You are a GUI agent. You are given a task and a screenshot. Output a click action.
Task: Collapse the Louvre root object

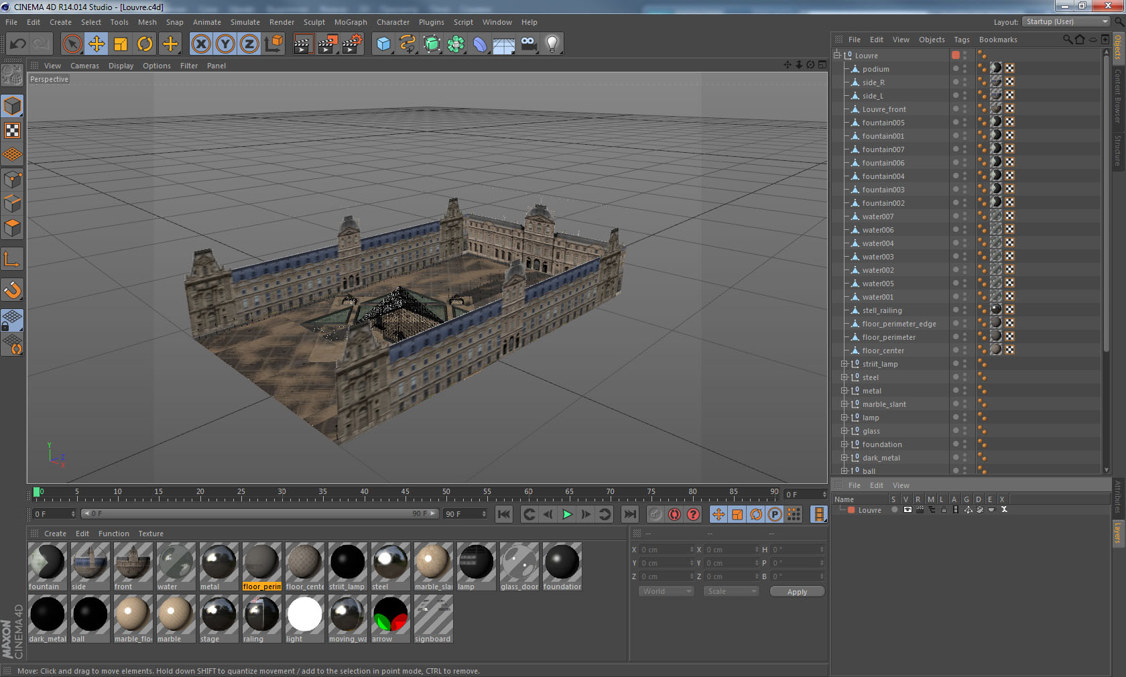tap(837, 56)
